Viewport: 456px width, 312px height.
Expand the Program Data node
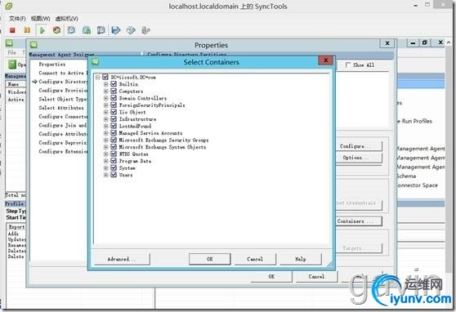(106, 161)
